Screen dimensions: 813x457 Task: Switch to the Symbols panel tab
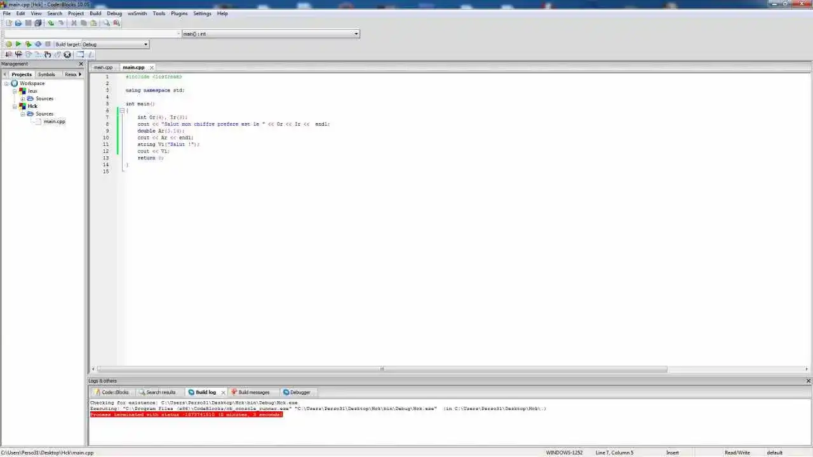46,74
